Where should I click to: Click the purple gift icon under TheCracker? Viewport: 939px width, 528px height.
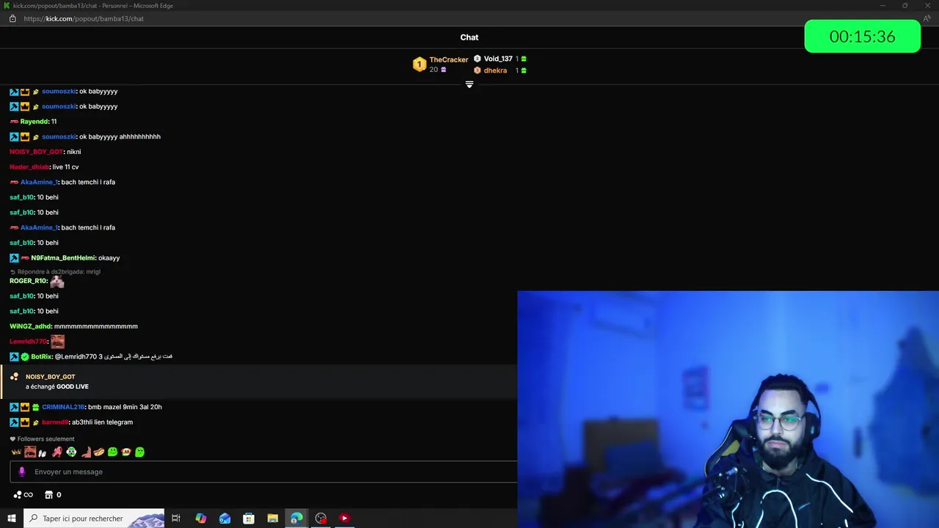[443, 70]
